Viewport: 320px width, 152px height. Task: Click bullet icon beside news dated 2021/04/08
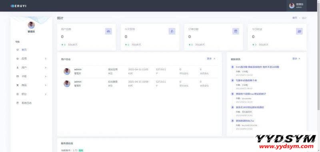(x=232, y=107)
